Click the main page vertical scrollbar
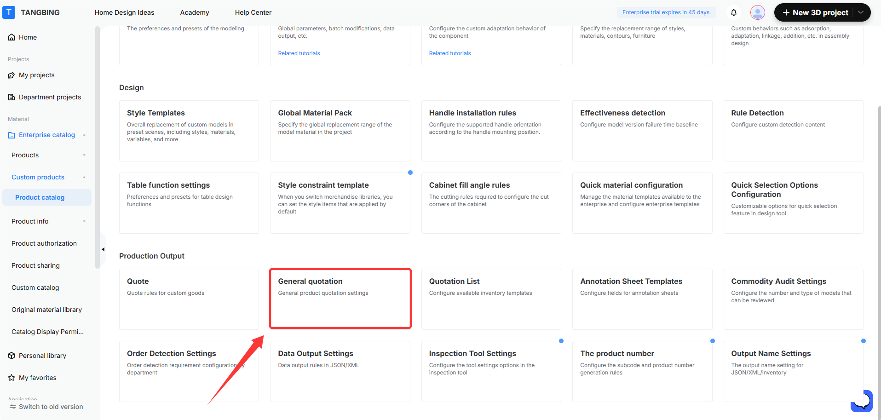 [879, 262]
